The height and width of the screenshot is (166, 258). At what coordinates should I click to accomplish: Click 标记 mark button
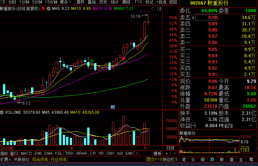click(x=149, y=2)
